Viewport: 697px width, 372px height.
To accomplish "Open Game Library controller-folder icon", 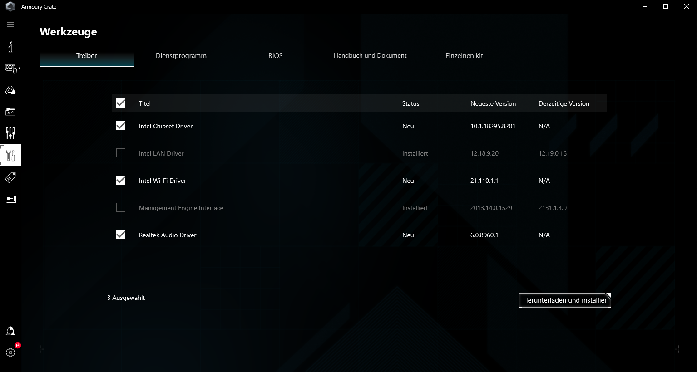I will (10, 112).
